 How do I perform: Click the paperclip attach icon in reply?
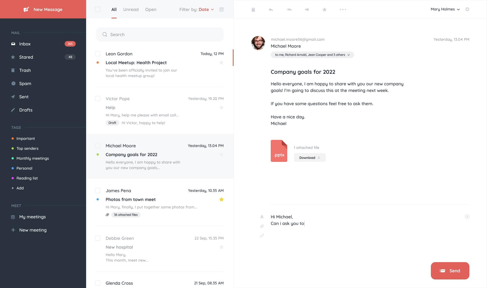[262, 226]
